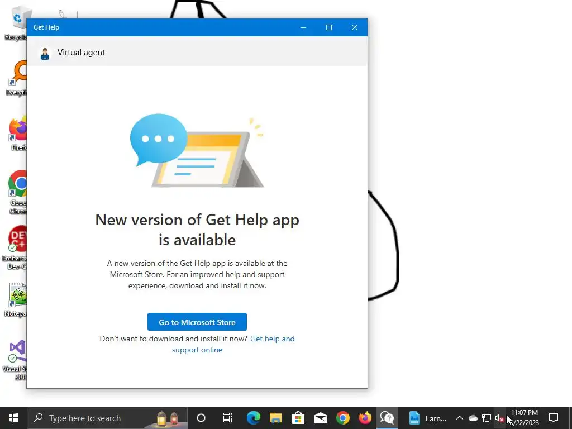
Task: Switch to the Earn... taskbar window
Action: 427,418
